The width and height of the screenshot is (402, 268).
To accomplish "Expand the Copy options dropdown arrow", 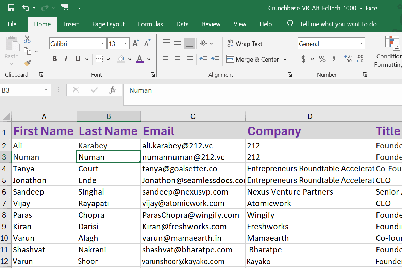I will tap(36, 52).
